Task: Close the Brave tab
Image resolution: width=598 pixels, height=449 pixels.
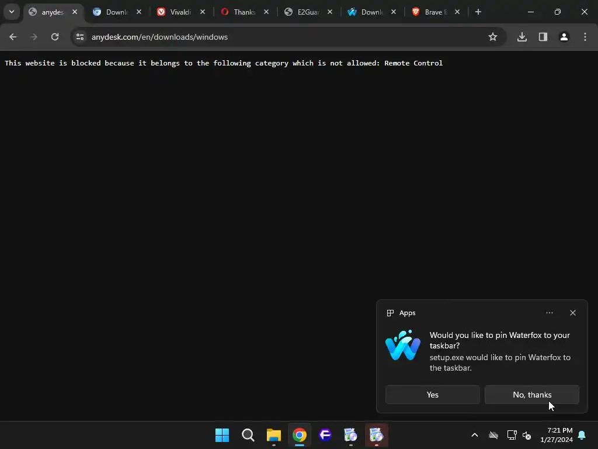Action: (x=457, y=12)
